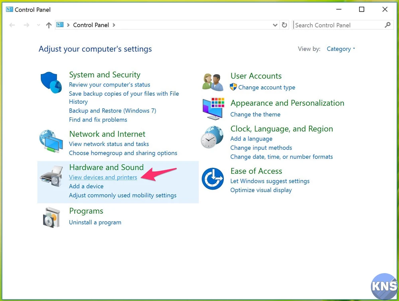Click Save backup copies with File History
Image resolution: width=399 pixels, height=301 pixels.
coord(124,98)
